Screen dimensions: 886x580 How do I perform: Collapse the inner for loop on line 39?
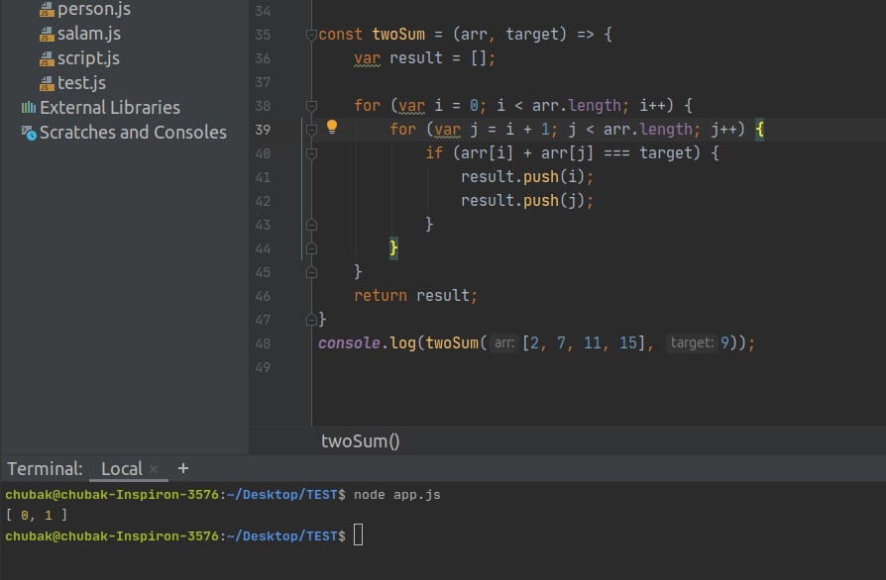[311, 130]
